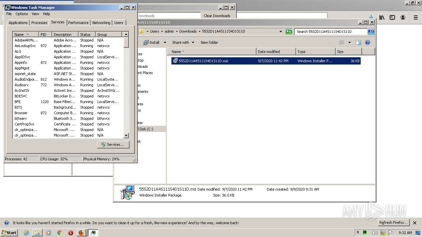Sort services by Status column header
This screenshot has height=237, width=422.
tap(87, 34)
